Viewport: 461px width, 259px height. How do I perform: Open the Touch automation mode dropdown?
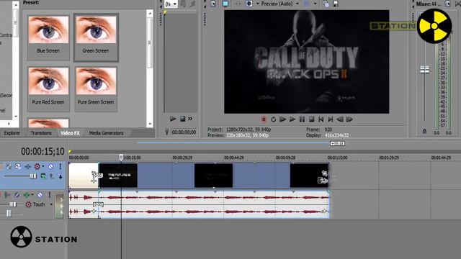(x=51, y=204)
